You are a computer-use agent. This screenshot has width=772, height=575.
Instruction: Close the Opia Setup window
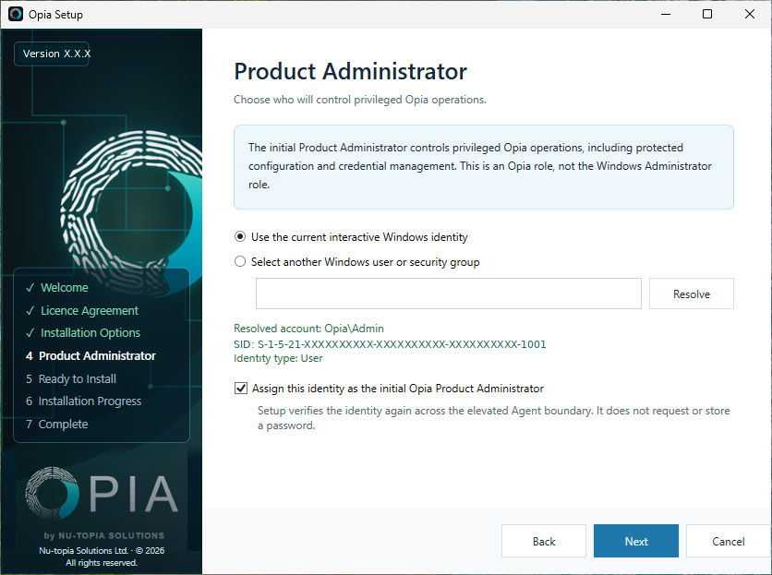749,14
